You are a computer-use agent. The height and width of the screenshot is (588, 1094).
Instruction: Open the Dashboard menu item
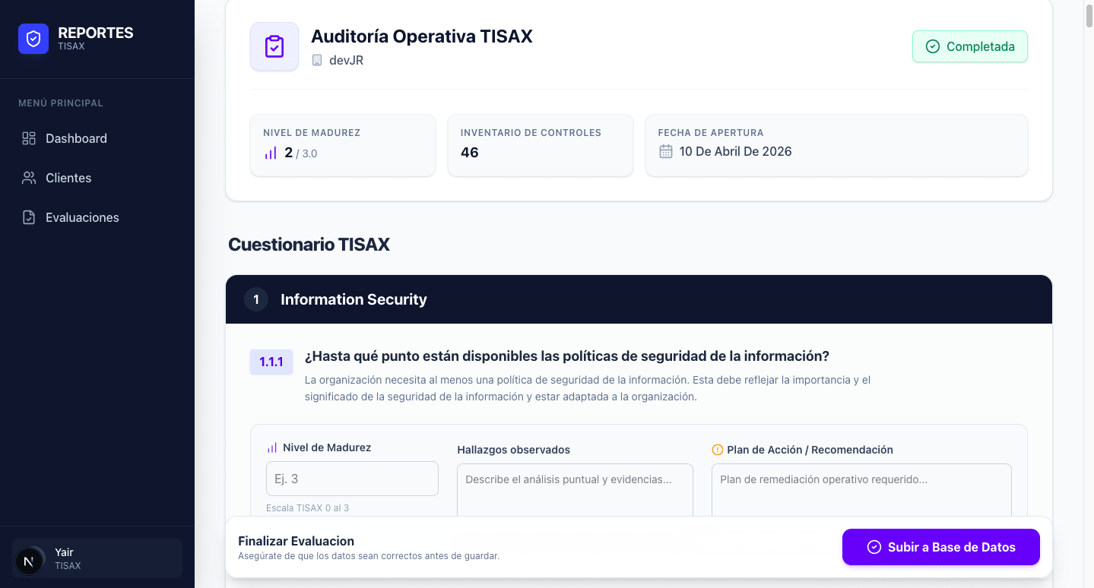(x=97, y=138)
